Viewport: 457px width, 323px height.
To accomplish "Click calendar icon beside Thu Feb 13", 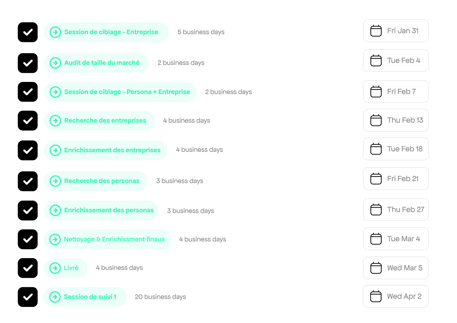I will click(x=376, y=120).
